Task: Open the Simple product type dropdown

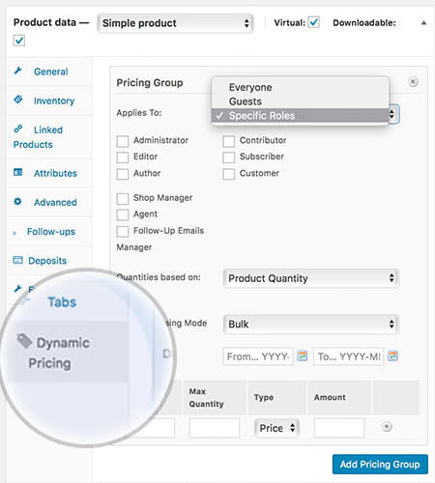Action: (x=176, y=23)
